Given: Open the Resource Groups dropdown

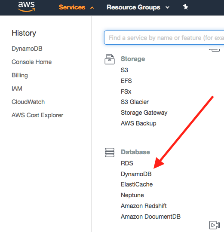Looking at the screenshot, I should point(138,7).
